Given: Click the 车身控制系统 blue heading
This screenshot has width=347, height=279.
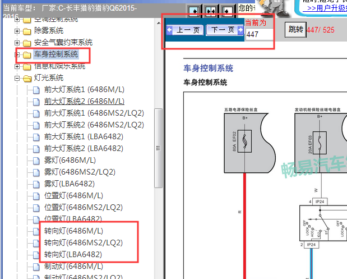Looking at the screenshot, I should [208, 68].
